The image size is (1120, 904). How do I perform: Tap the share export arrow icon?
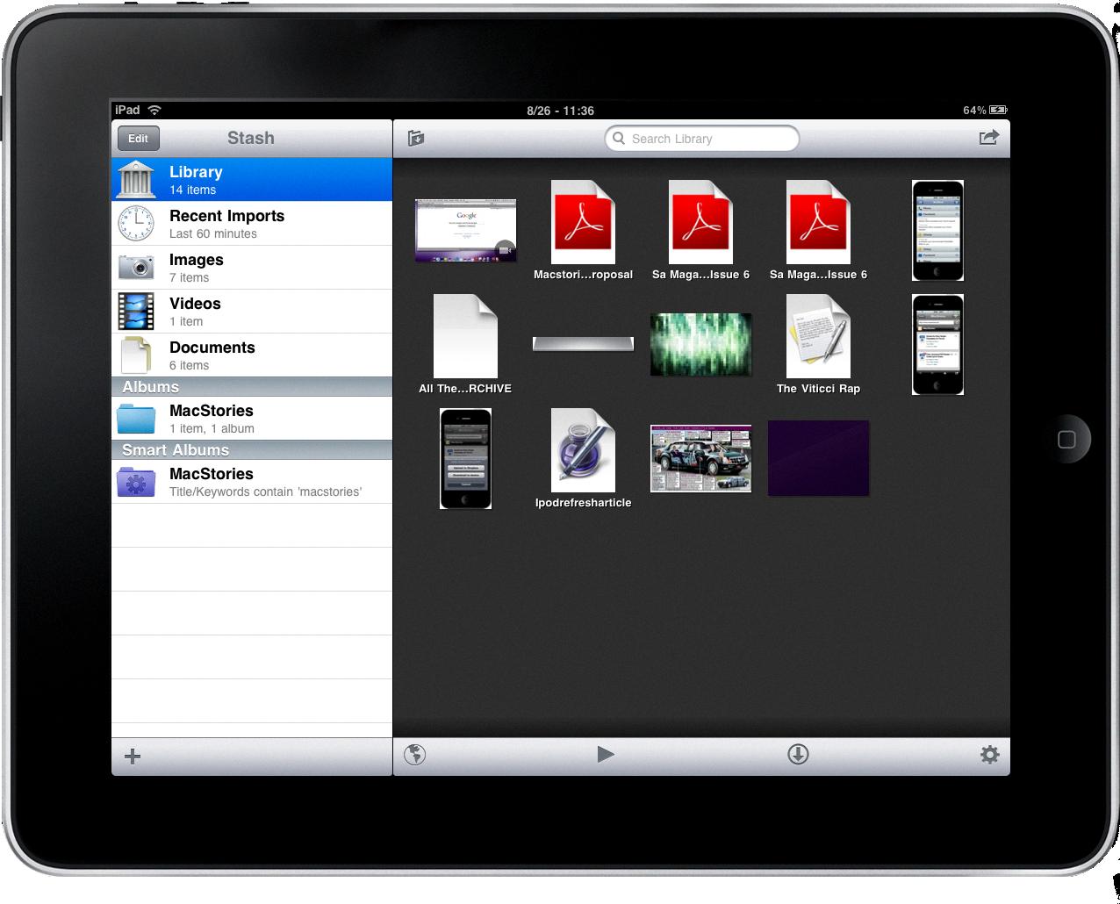(989, 138)
